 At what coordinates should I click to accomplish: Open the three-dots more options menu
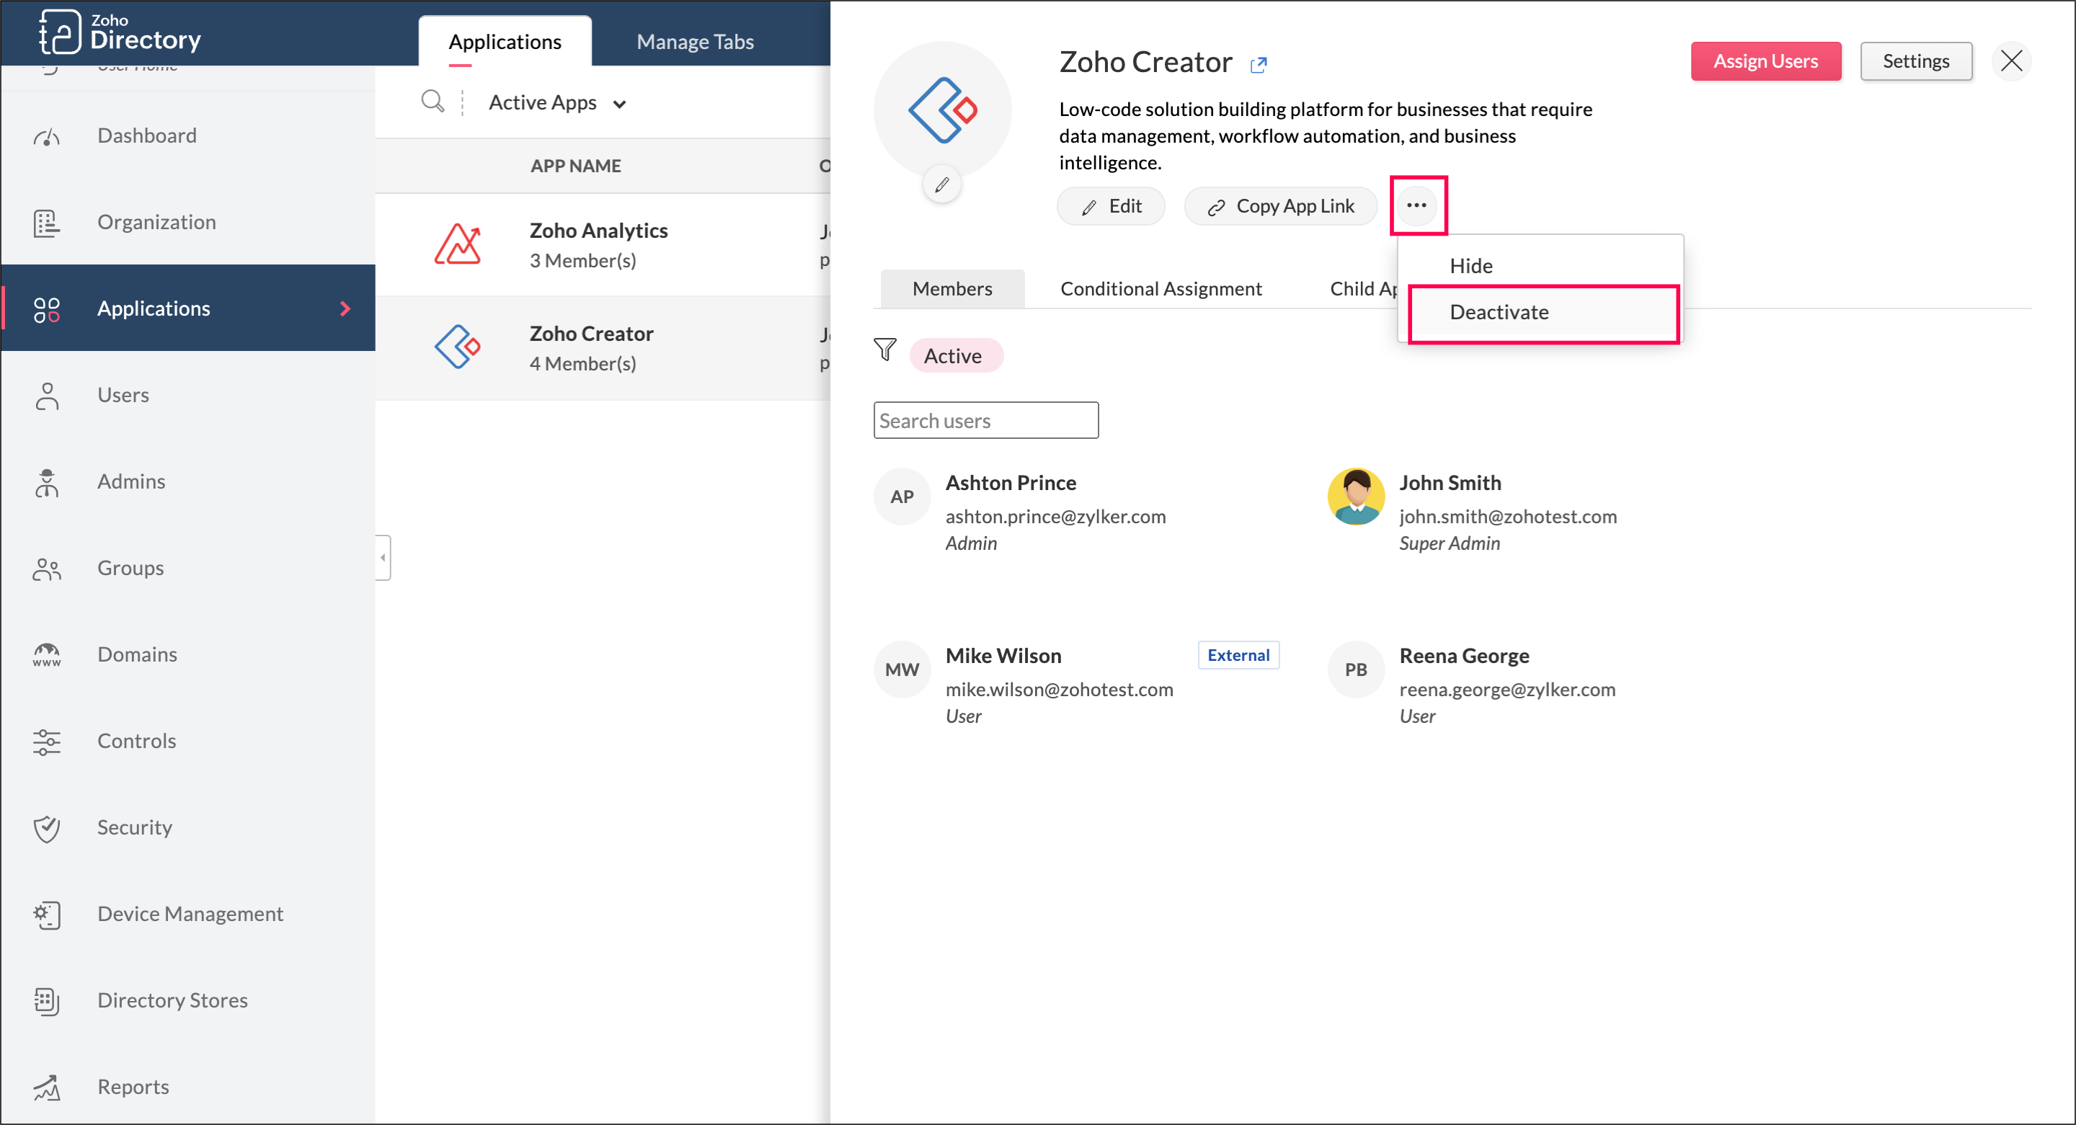[x=1416, y=205]
